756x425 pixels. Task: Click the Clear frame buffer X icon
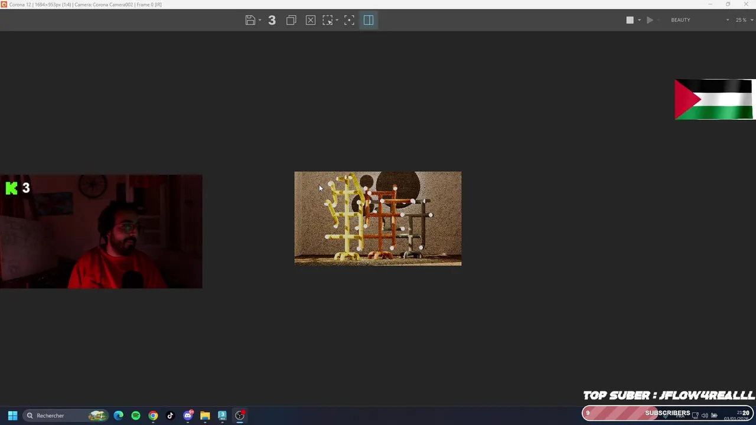(x=311, y=20)
